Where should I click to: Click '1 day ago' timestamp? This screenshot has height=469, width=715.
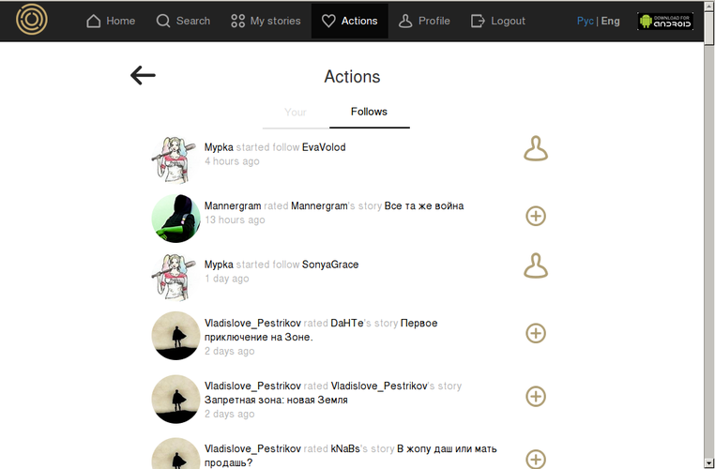tap(227, 279)
